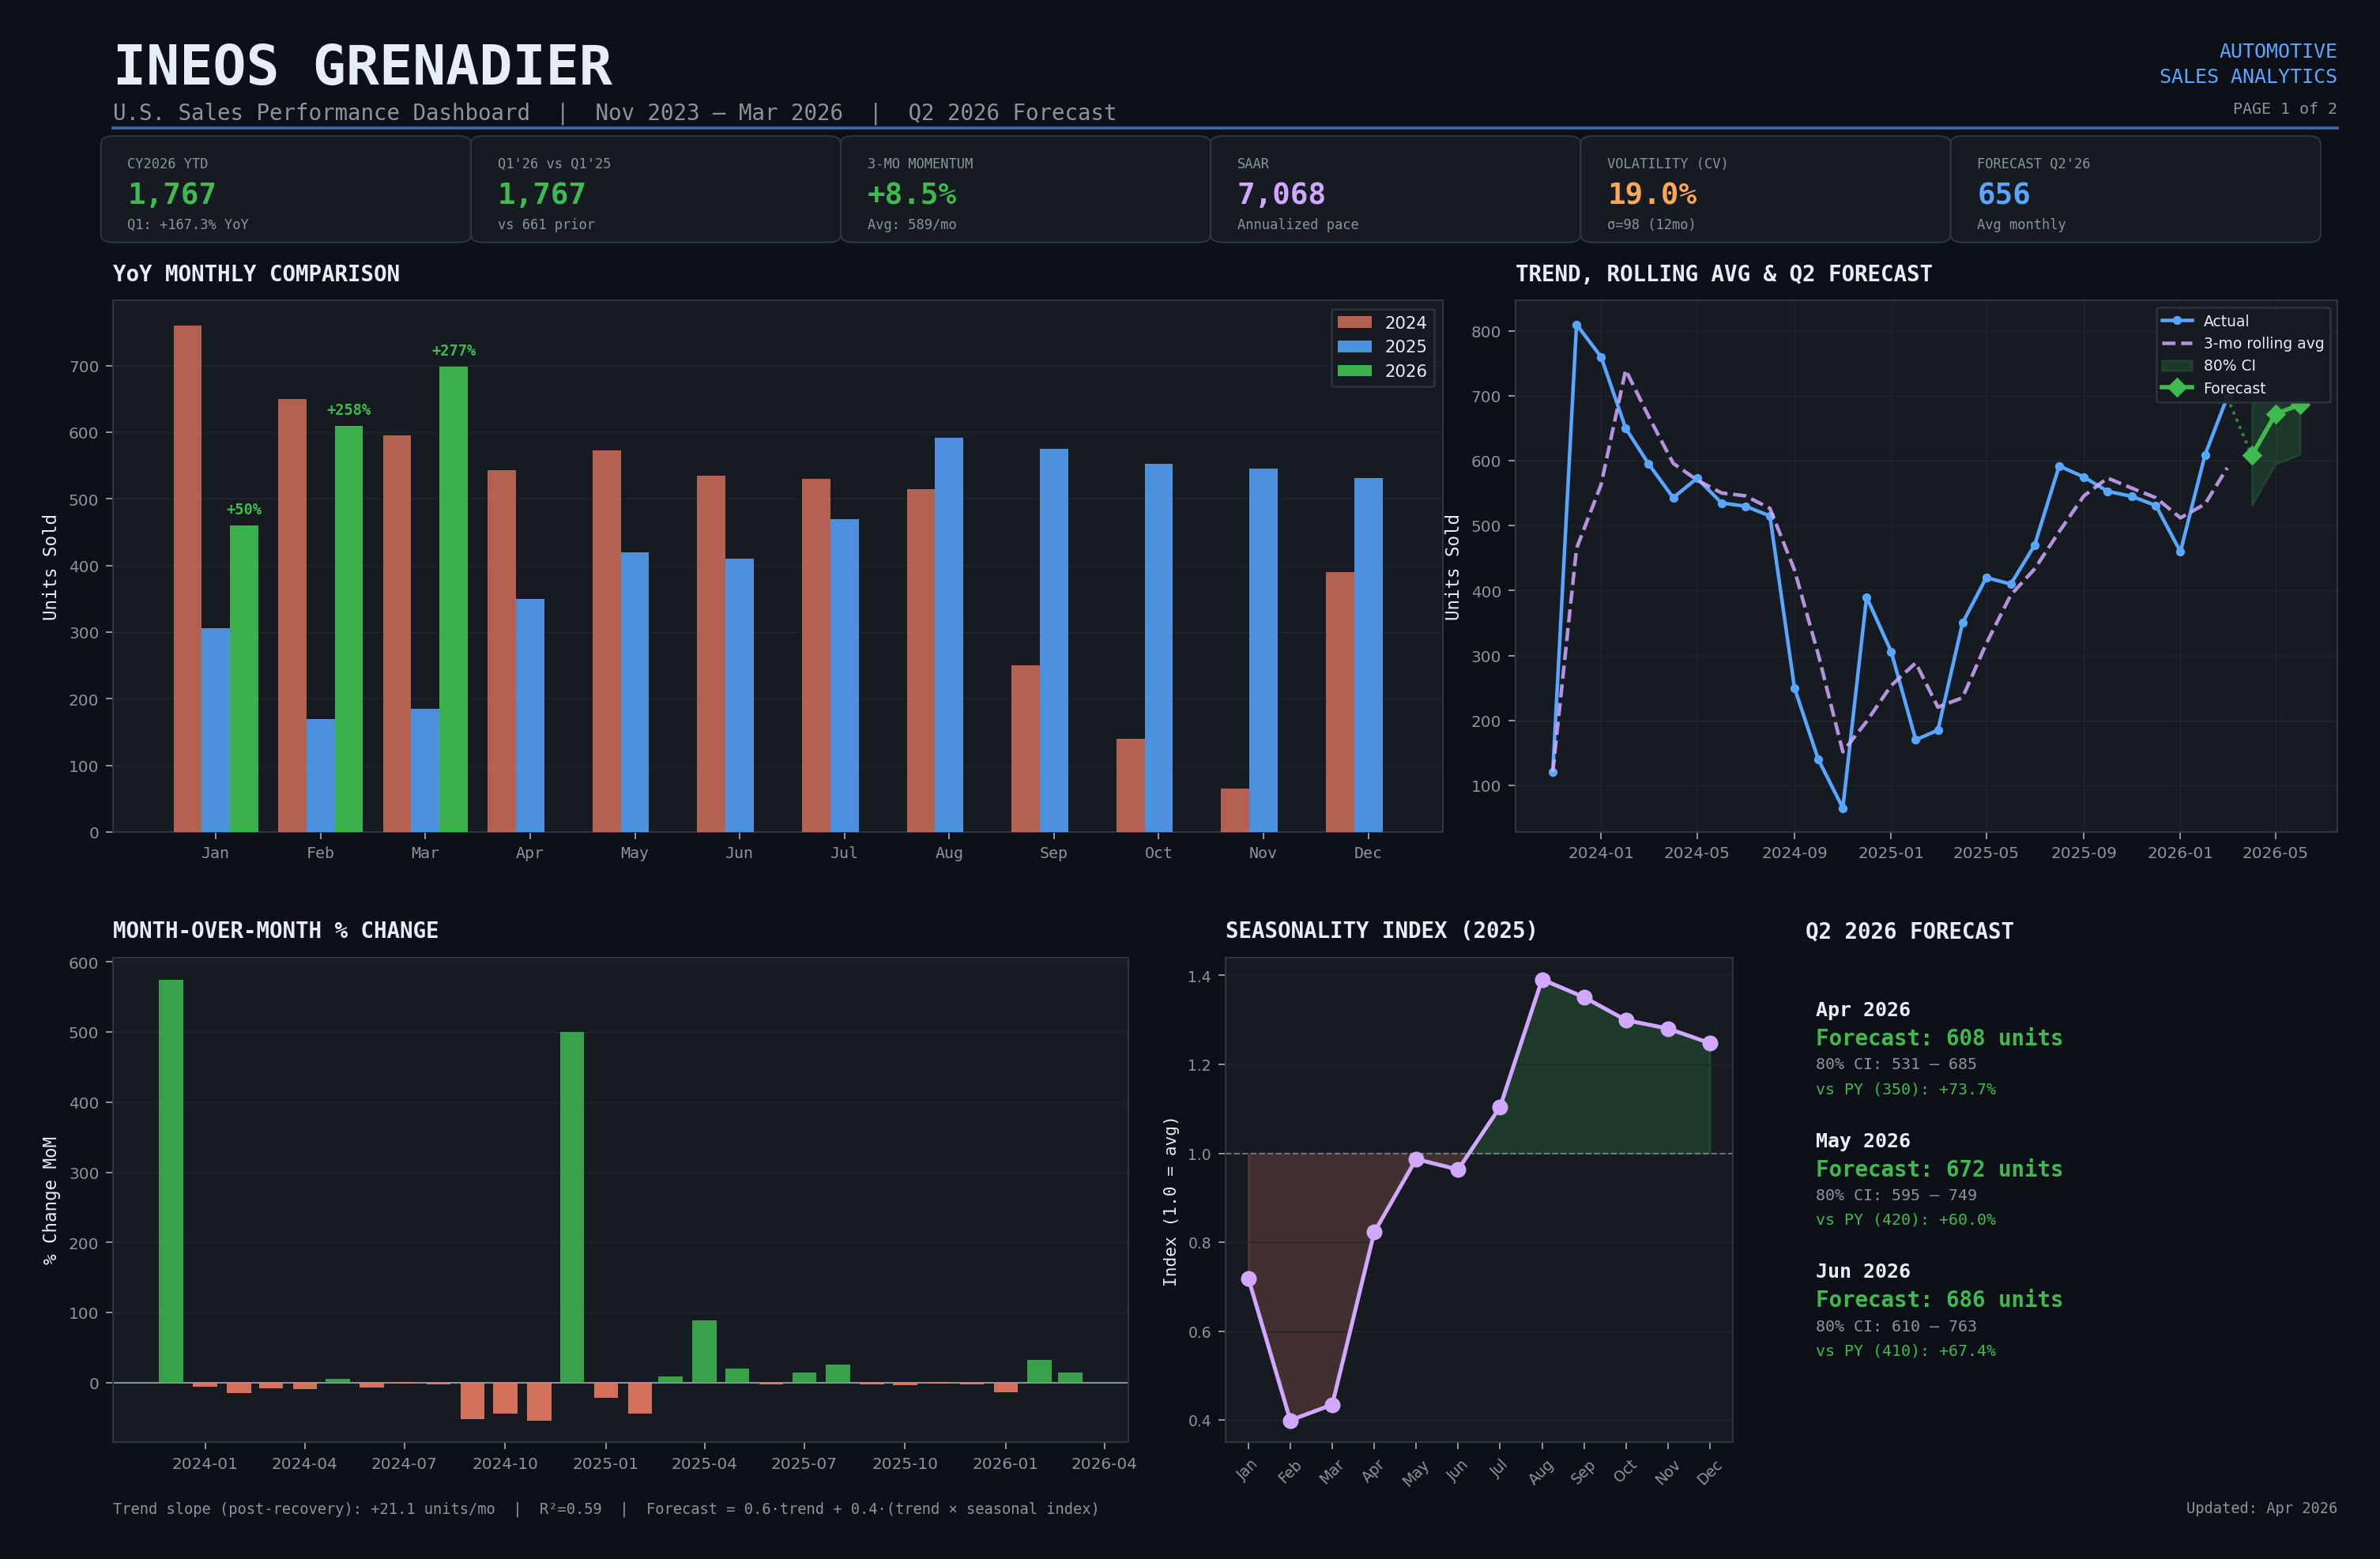Image resolution: width=2380 pixels, height=1559 pixels.
Task: Click the Dec point on seasonality line
Action: pyautogui.click(x=1710, y=1043)
